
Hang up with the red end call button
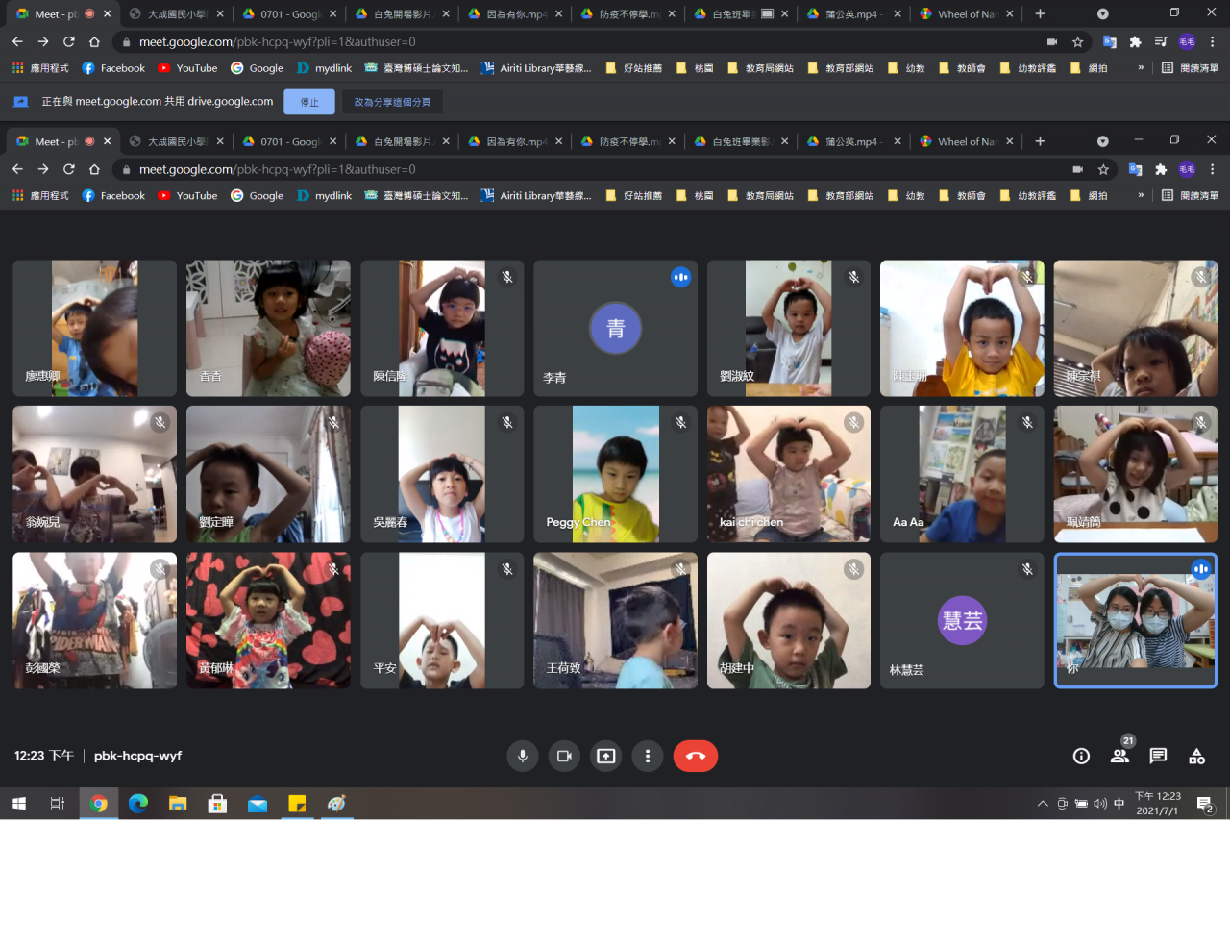695,757
